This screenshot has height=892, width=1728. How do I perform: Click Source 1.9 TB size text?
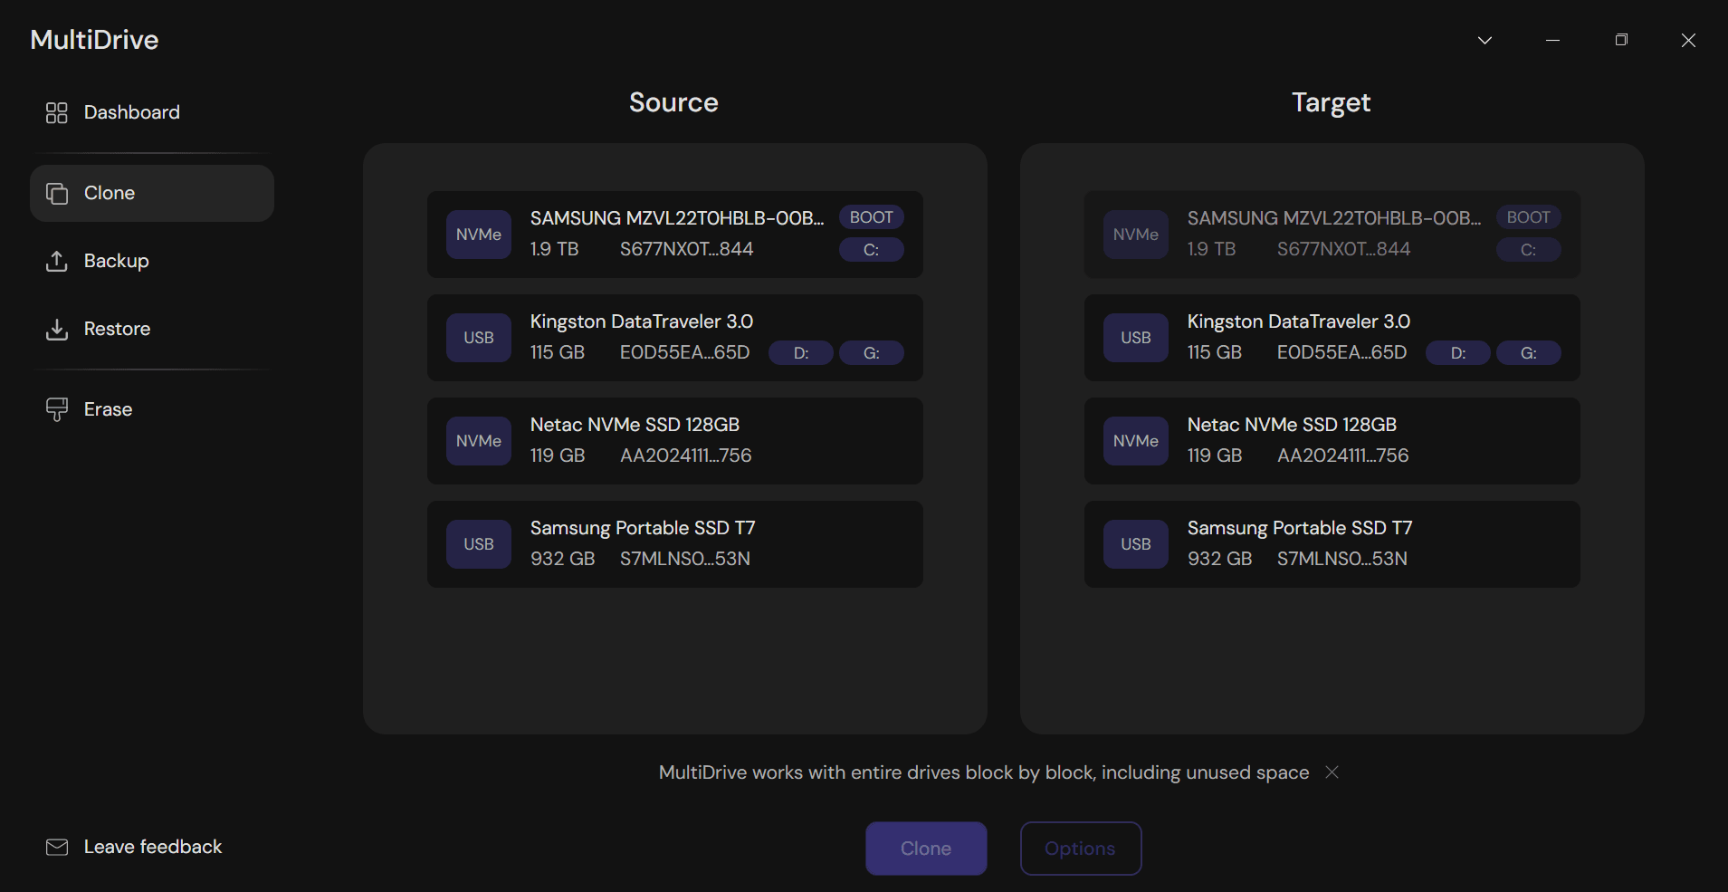tap(554, 249)
